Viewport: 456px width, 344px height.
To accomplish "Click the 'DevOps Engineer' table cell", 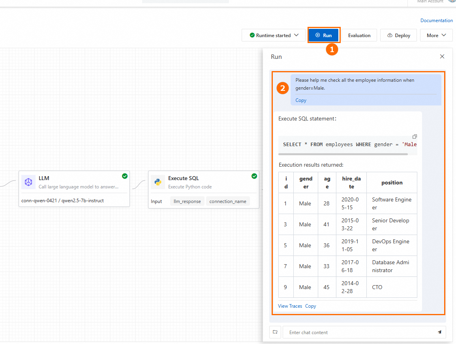I will pyautogui.click(x=392, y=245).
